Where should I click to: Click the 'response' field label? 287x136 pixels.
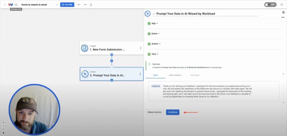[156, 86]
